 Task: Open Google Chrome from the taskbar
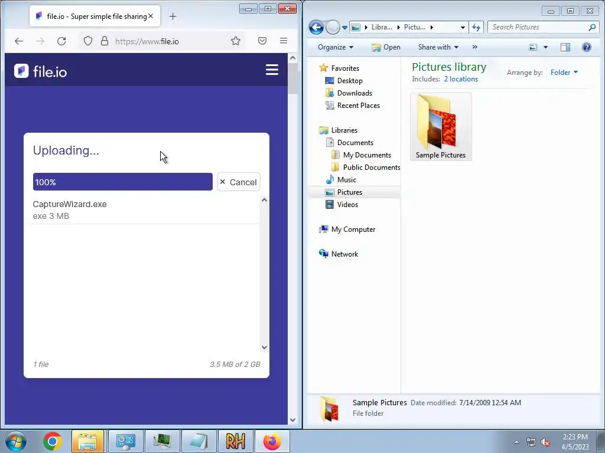53,441
